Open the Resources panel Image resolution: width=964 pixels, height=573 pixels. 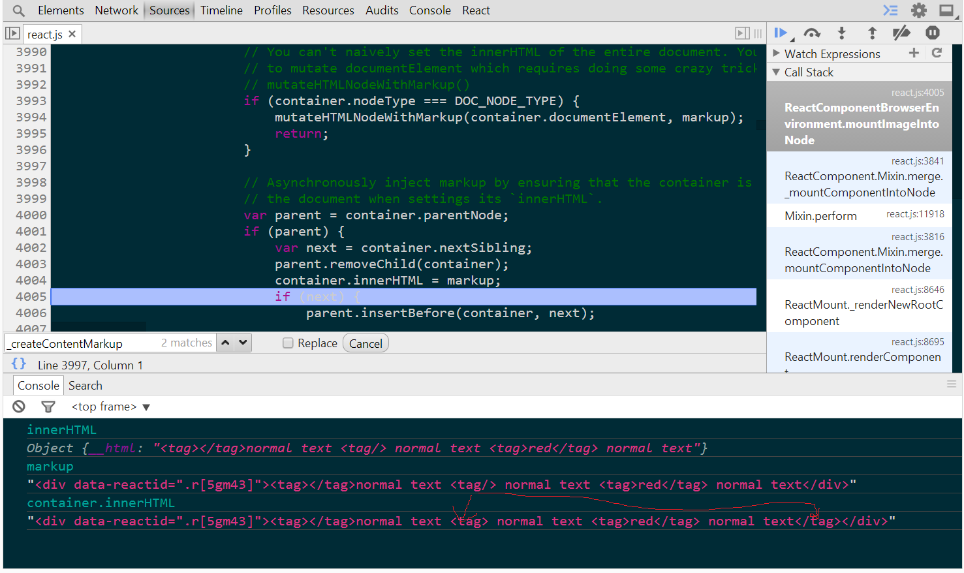tap(328, 10)
